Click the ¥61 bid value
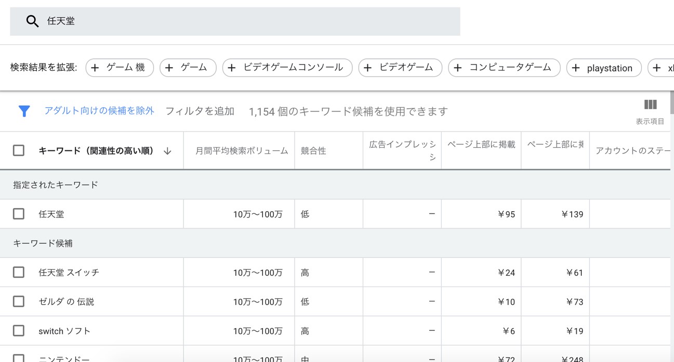Viewport: 674px width, 362px height. tap(574, 273)
